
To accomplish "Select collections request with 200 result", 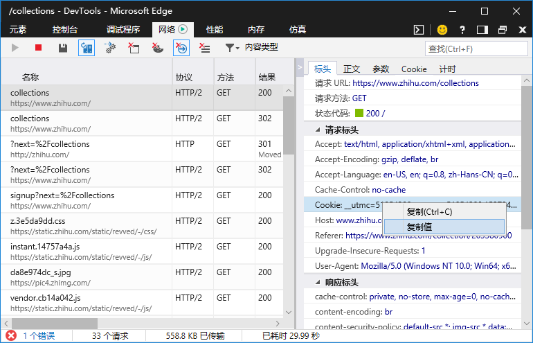I will 142,98.
